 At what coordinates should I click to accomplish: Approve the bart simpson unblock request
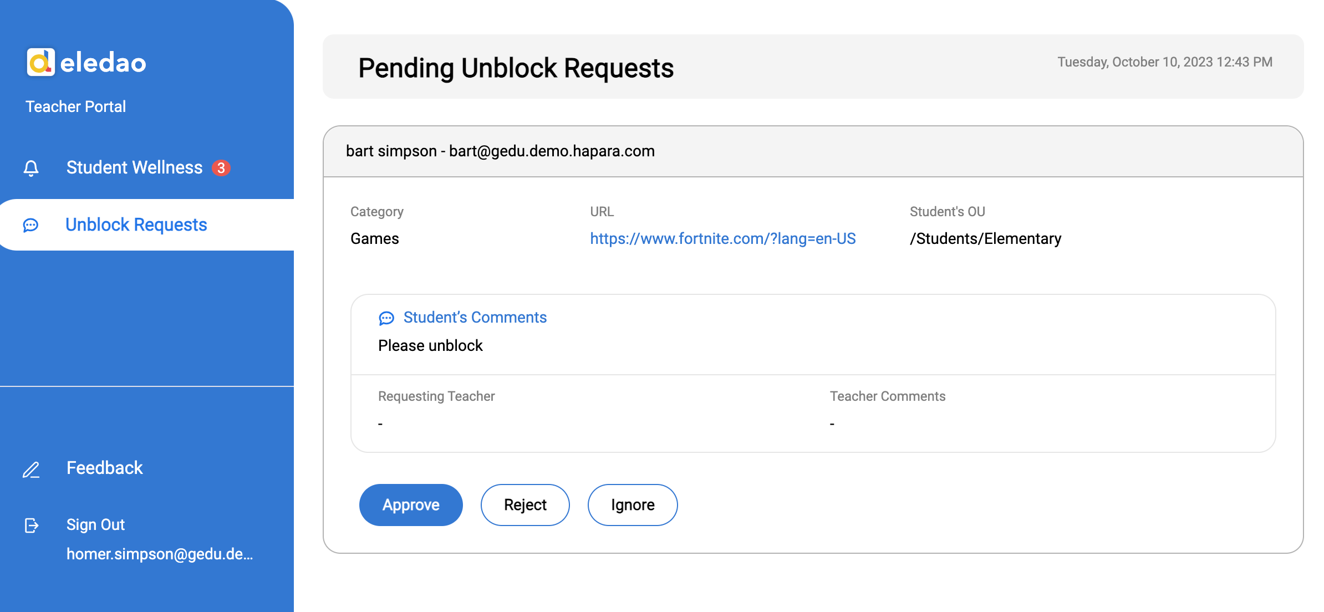click(x=411, y=505)
